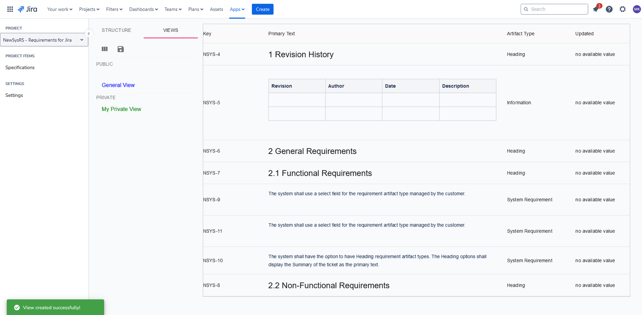Image resolution: width=642 pixels, height=315 pixels.
Task: Open the General View link
Action: (118, 85)
